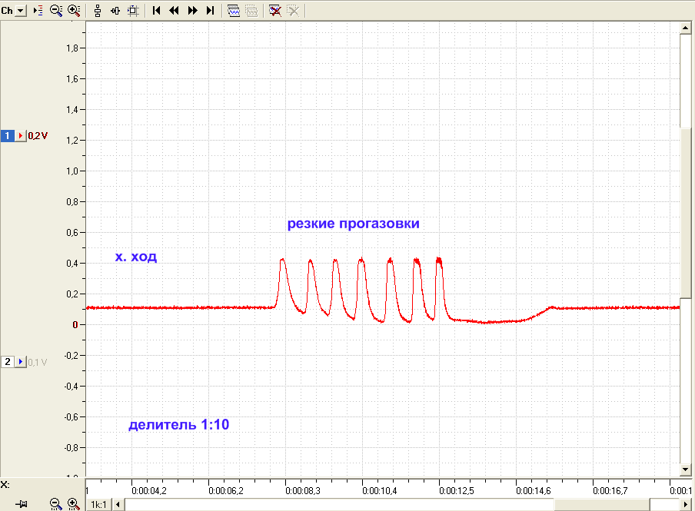Screen dimensions: 695x511
Task: Step forward with the fast-forward button
Action: pyautogui.click(x=192, y=10)
